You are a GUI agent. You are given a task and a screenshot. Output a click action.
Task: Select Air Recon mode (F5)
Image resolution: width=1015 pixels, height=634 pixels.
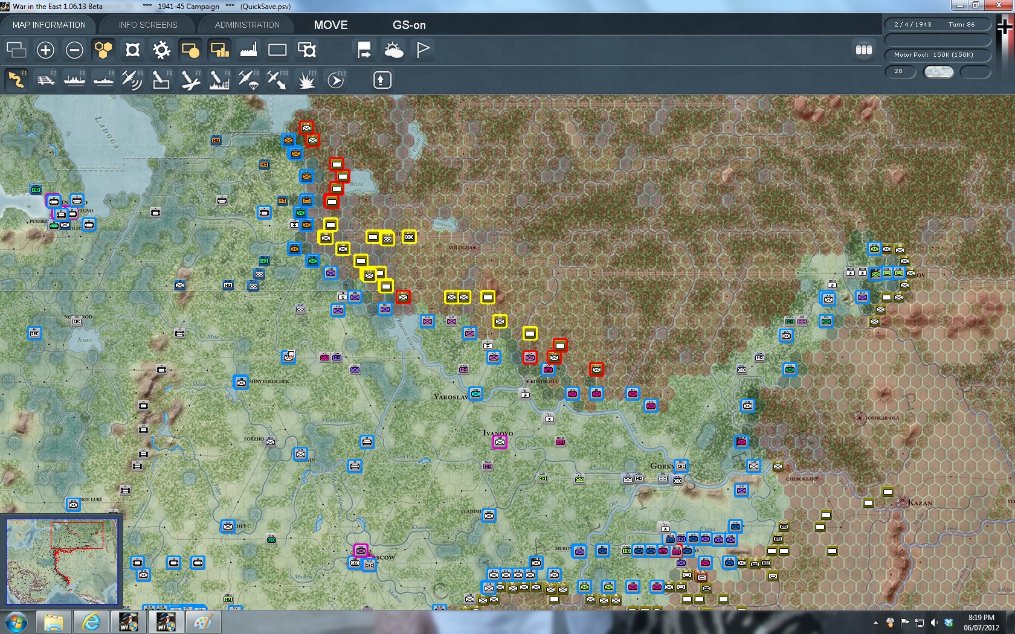pyautogui.click(x=132, y=80)
